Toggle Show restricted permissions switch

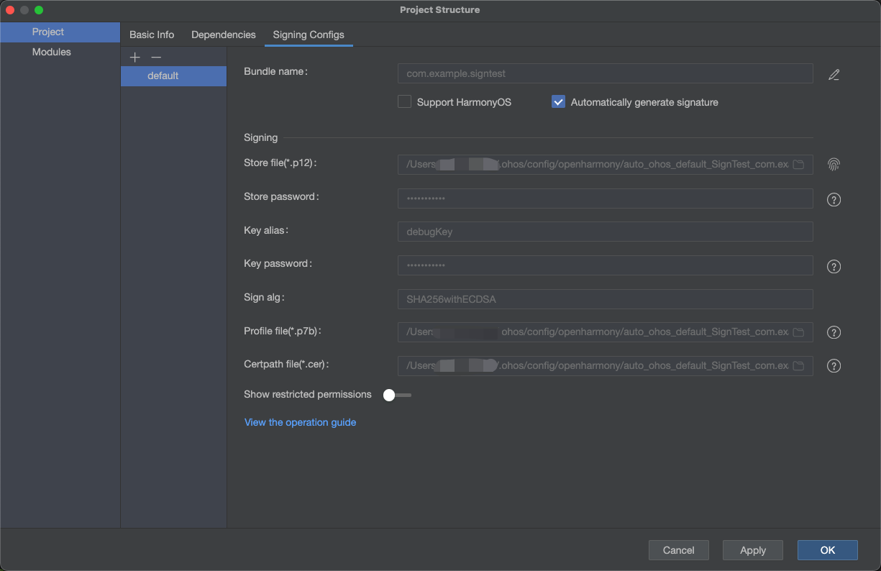coord(397,395)
